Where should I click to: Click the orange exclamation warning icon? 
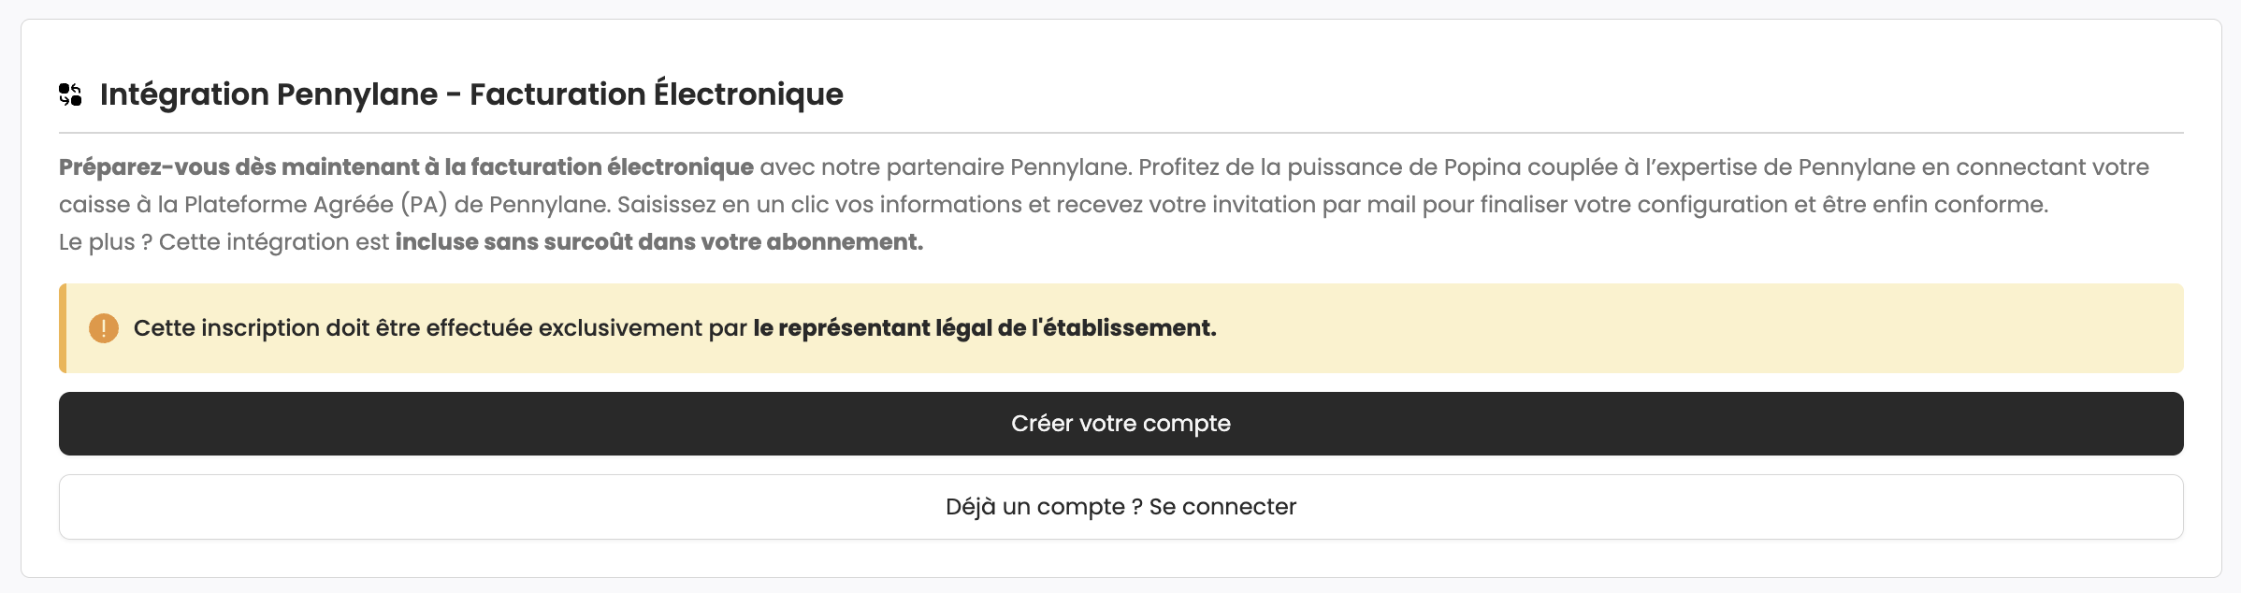tap(104, 328)
